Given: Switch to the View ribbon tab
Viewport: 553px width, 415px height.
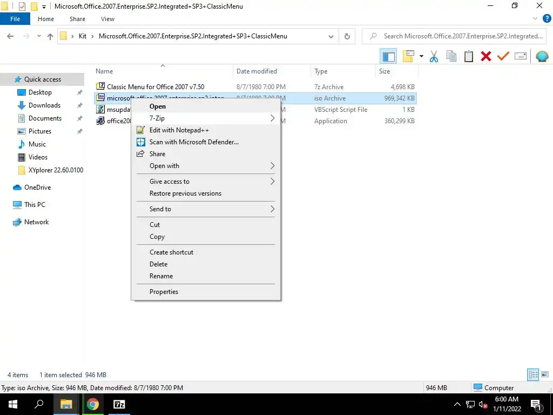Looking at the screenshot, I should coord(107,19).
